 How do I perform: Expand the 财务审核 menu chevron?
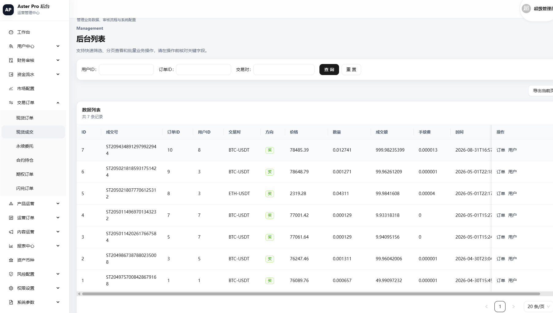tap(58, 60)
